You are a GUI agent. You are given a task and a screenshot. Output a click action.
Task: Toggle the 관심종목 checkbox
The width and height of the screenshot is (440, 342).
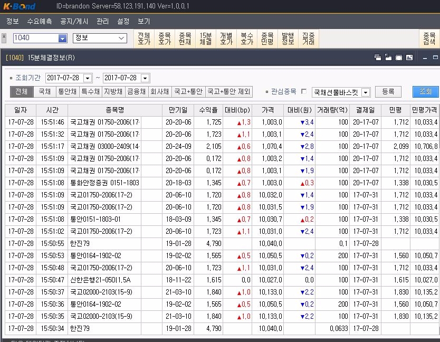304,91
